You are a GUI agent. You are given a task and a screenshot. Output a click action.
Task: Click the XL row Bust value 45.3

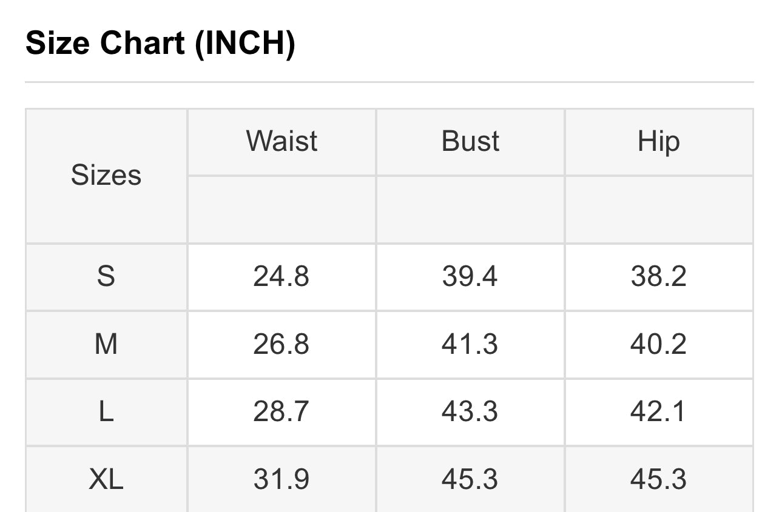[x=470, y=480]
